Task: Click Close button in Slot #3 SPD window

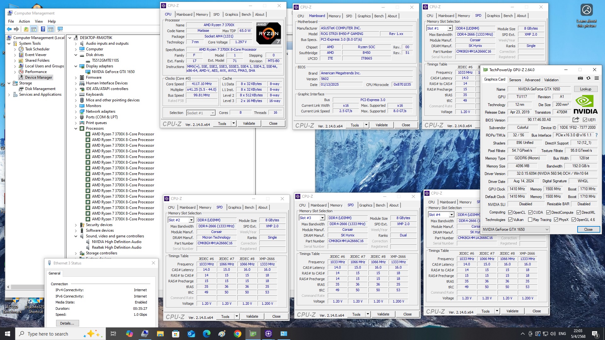Action: click(407, 314)
